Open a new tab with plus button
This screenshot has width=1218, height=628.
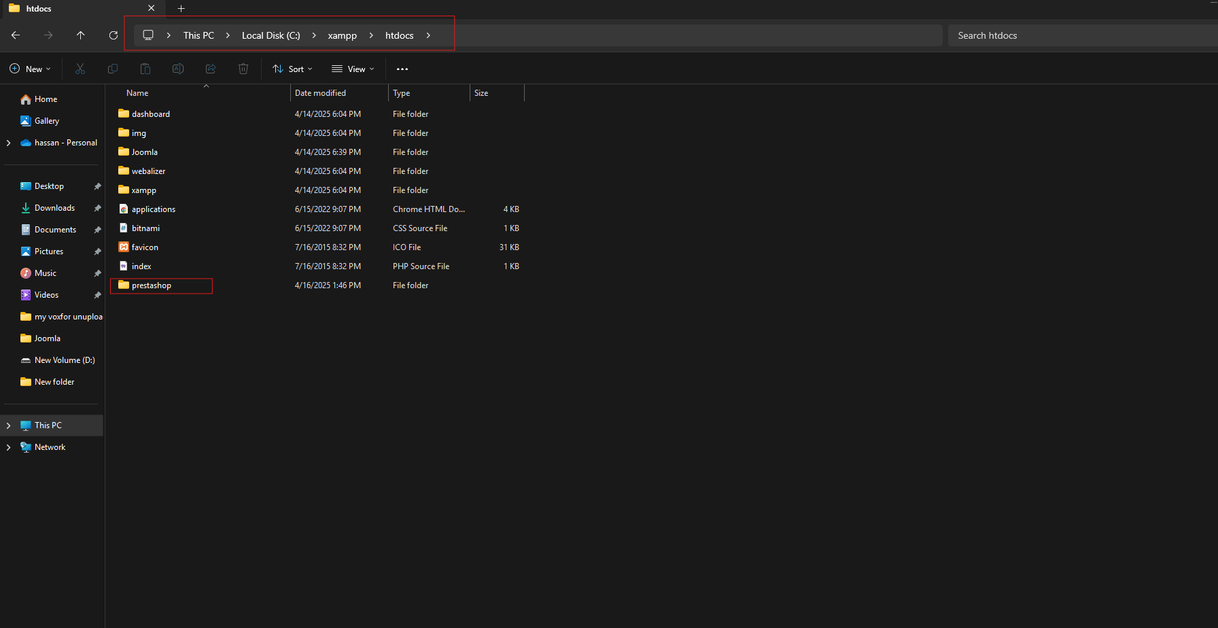pyautogui.click(x=181, y=8)
